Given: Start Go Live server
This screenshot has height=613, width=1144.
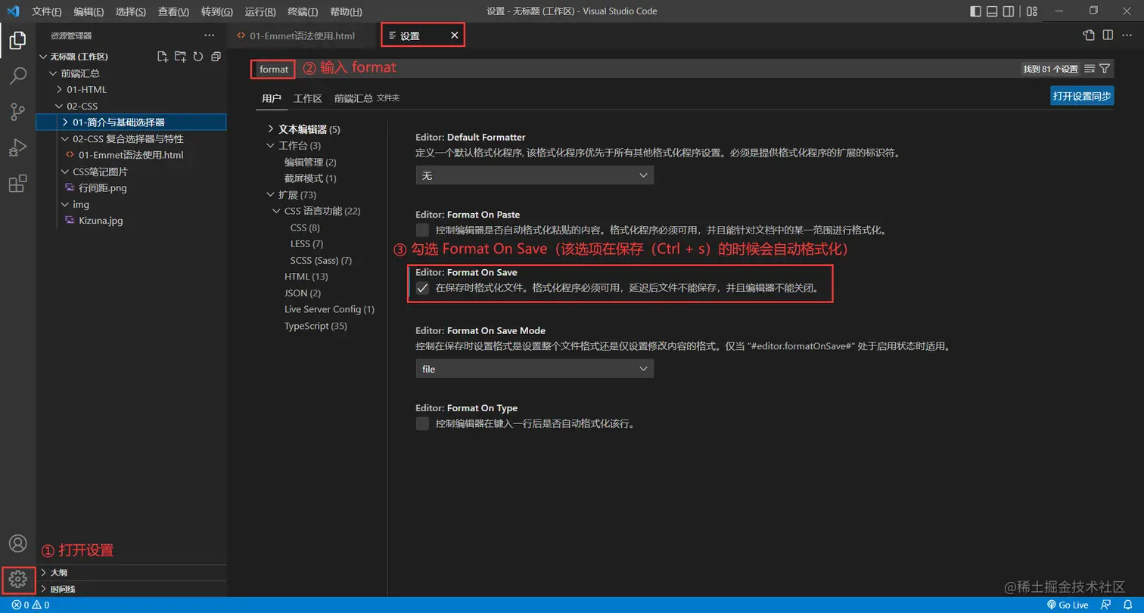Looking at the screenshot, I should [1068, 605].
